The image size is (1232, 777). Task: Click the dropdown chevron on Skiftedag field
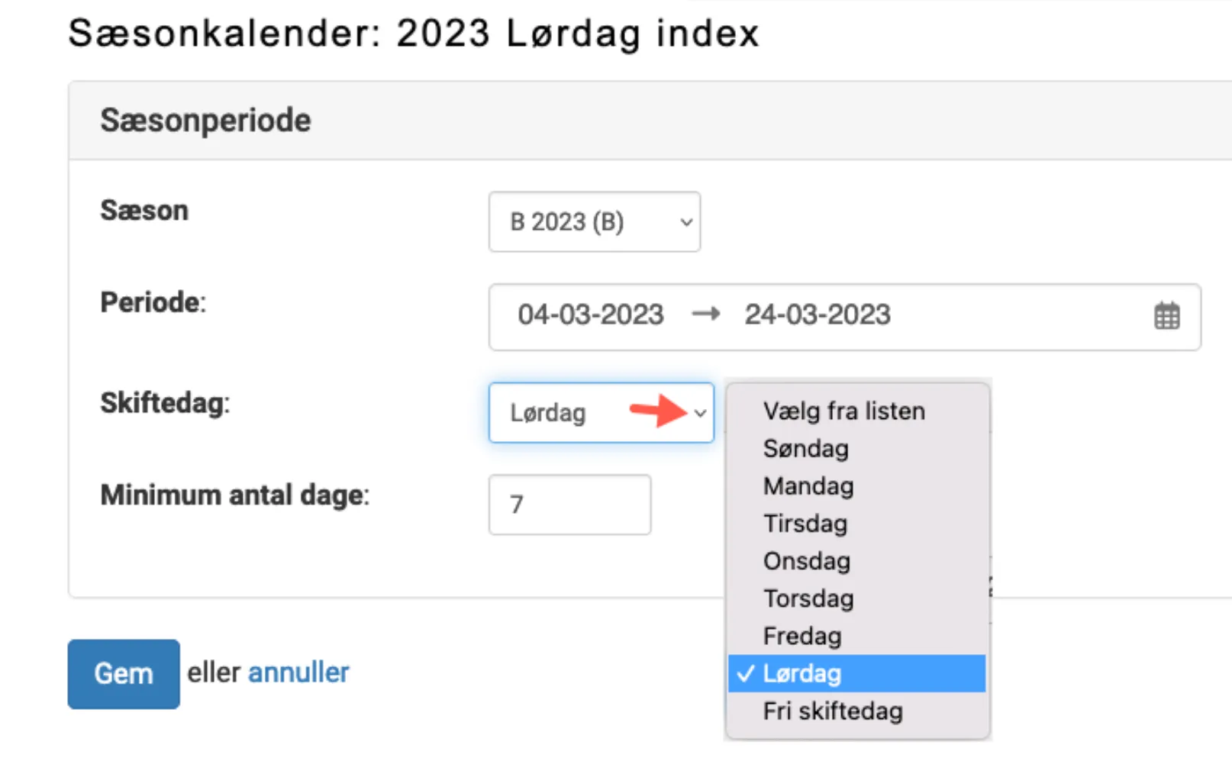(701, 413)
